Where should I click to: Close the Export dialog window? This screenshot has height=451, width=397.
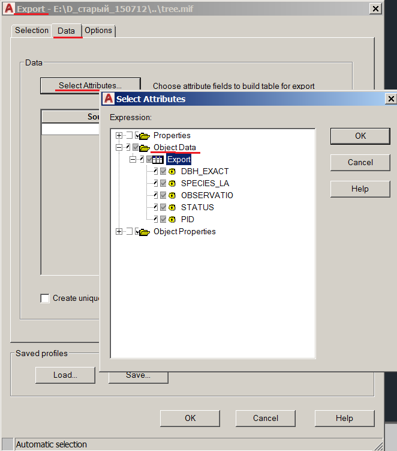[375, 8]
